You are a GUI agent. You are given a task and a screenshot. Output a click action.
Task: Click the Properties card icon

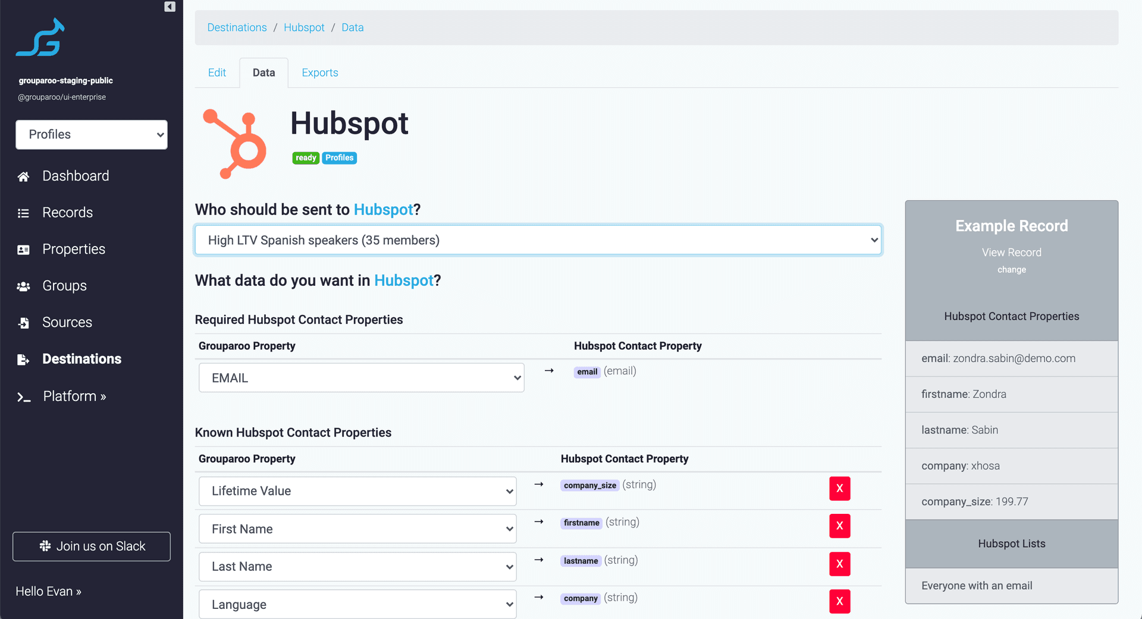(x=23, y=250)
